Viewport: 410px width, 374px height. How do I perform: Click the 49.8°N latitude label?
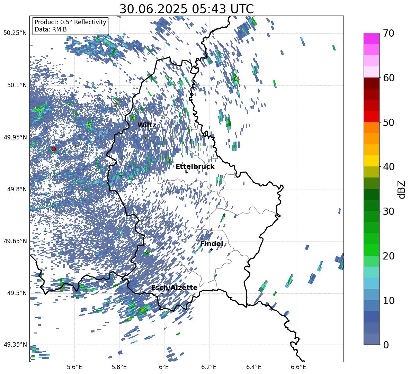17,189
